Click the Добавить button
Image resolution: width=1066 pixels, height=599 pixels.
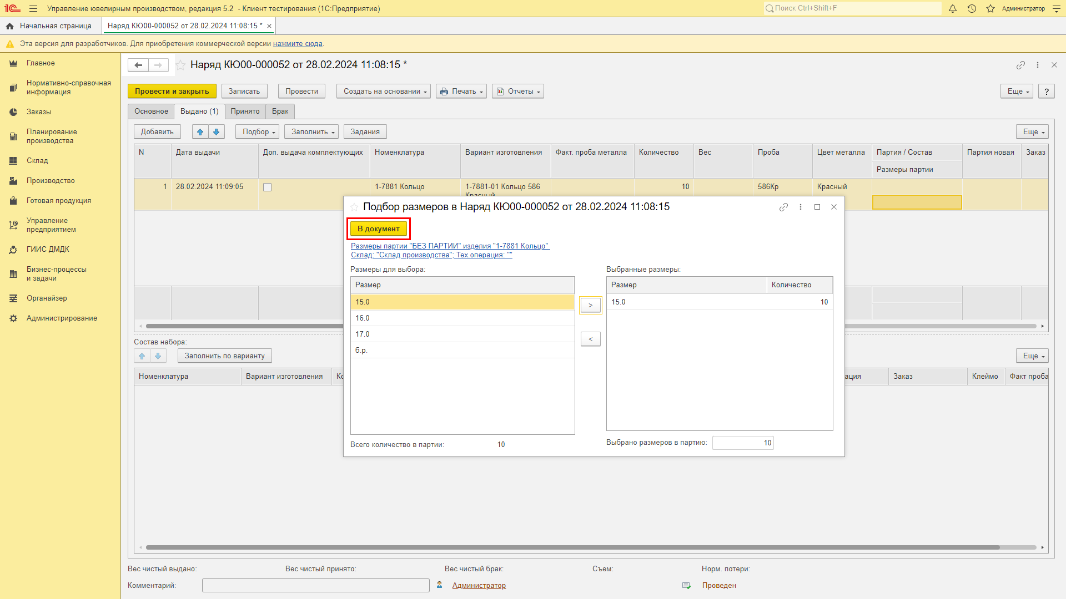157,131
